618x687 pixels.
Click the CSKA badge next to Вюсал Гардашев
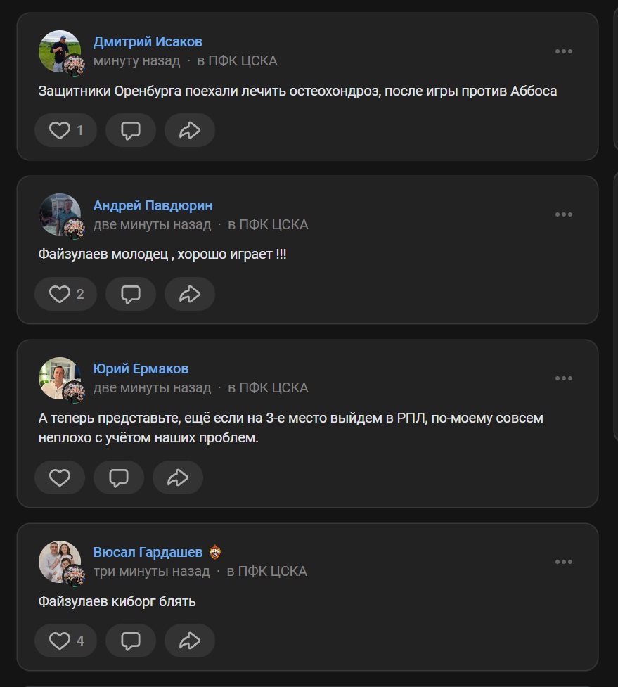(215, 552)
